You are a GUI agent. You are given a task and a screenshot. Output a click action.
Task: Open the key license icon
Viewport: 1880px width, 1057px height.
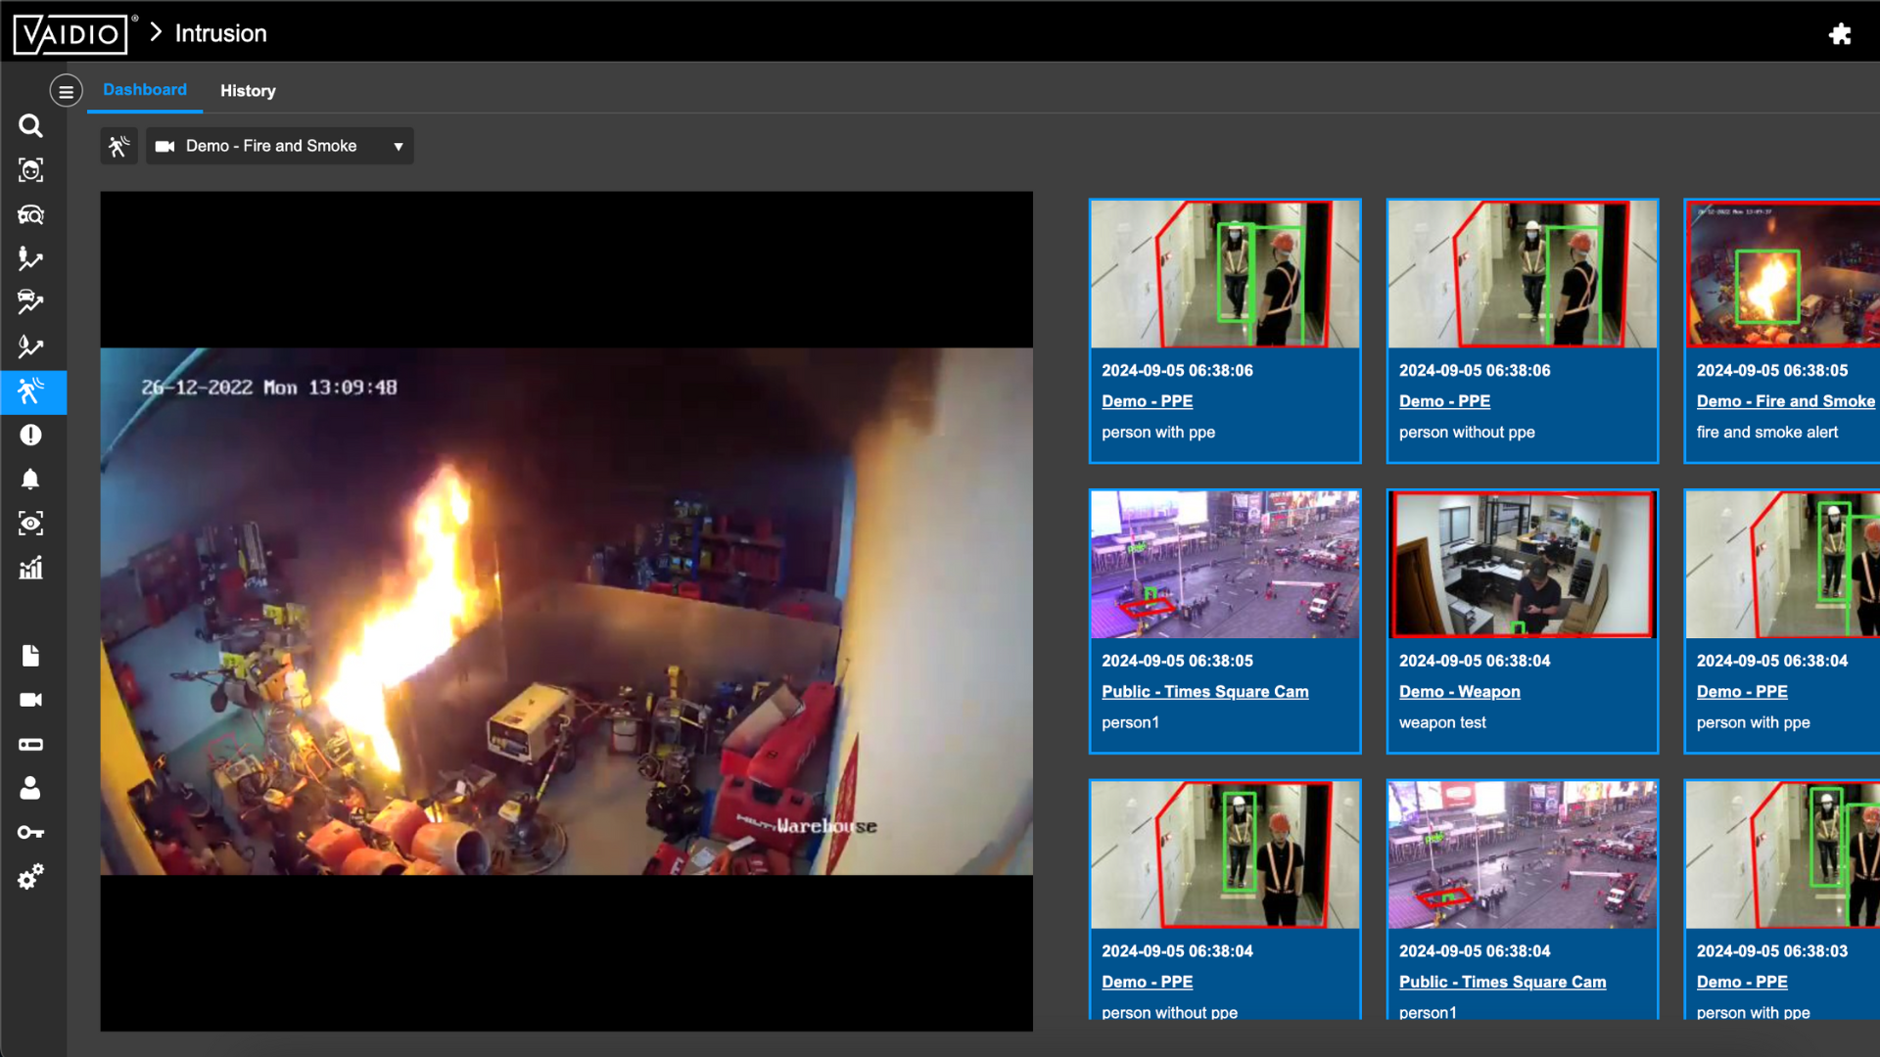30,833
